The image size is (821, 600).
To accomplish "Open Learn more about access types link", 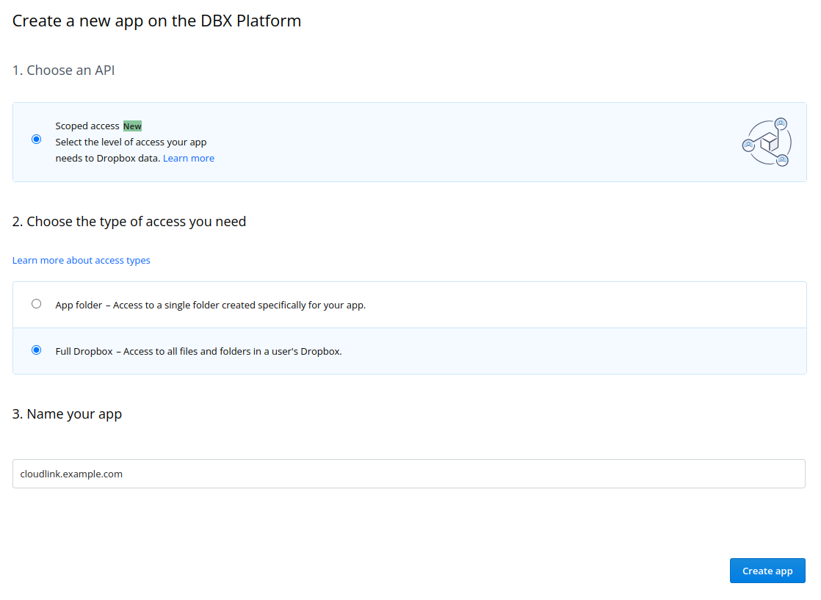I will click(x=82, y=261).
